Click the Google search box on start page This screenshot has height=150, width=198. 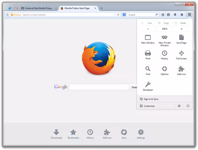coord(99,87)
